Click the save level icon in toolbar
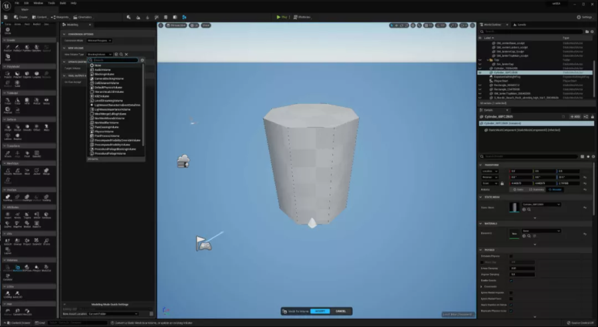 click(x=6, y=17)
